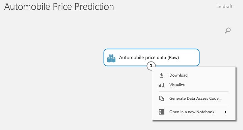Click the download arrow icon
The image size is (243, 130).
click(161, 75)
